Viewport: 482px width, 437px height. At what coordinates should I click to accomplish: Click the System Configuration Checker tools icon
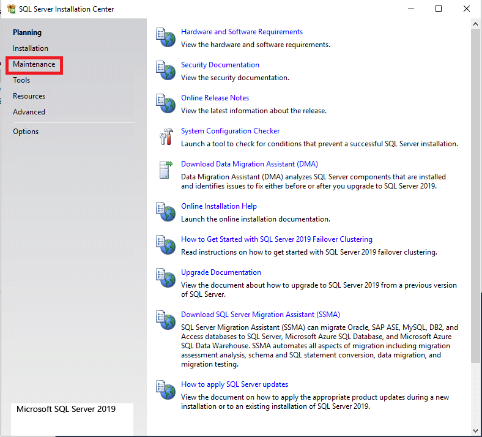166,136
